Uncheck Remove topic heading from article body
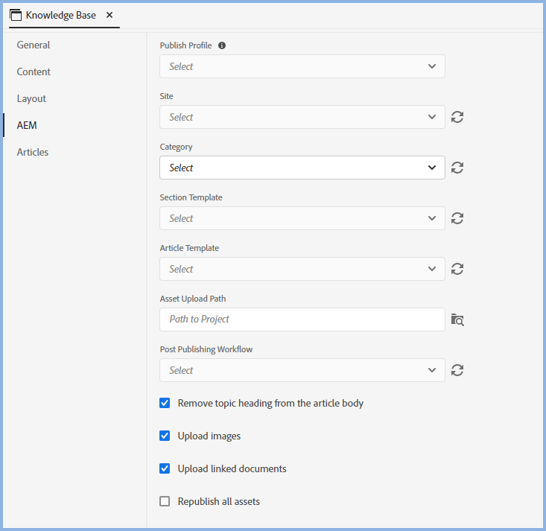Screen dimensions: 546x531 point(165,403)
